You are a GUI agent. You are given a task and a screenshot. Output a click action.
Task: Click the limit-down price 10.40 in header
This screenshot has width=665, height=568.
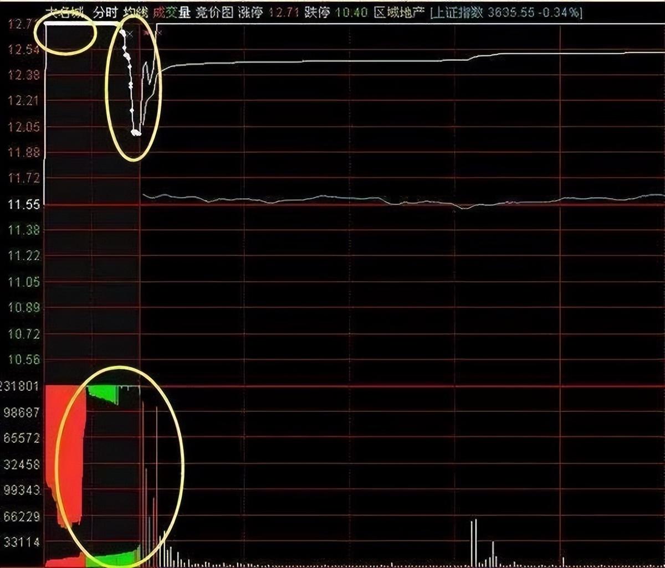[351, 12]
